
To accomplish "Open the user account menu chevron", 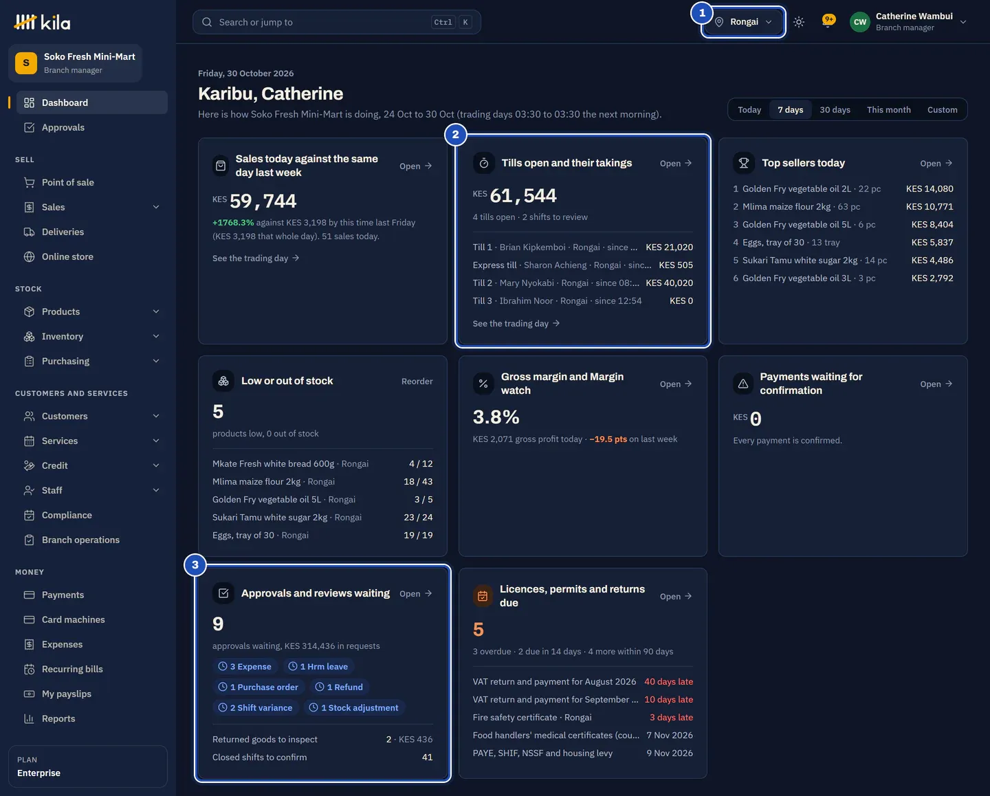I will pos(963,22).
